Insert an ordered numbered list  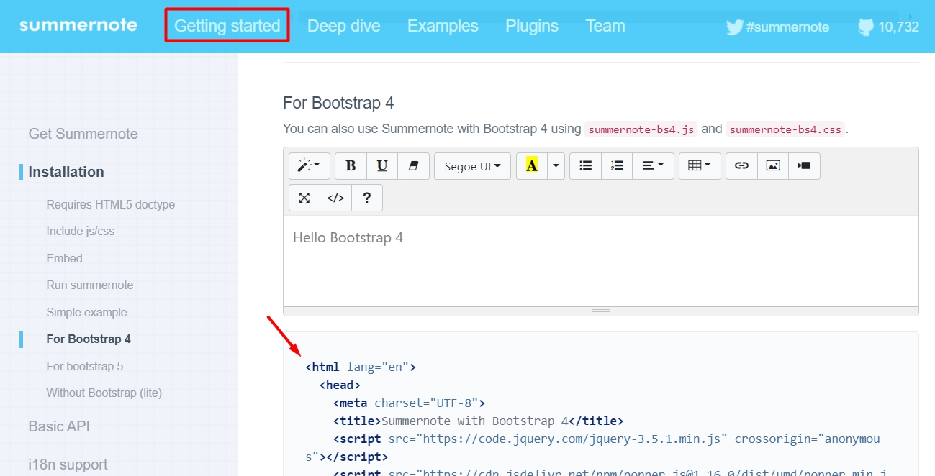(617, 166)
